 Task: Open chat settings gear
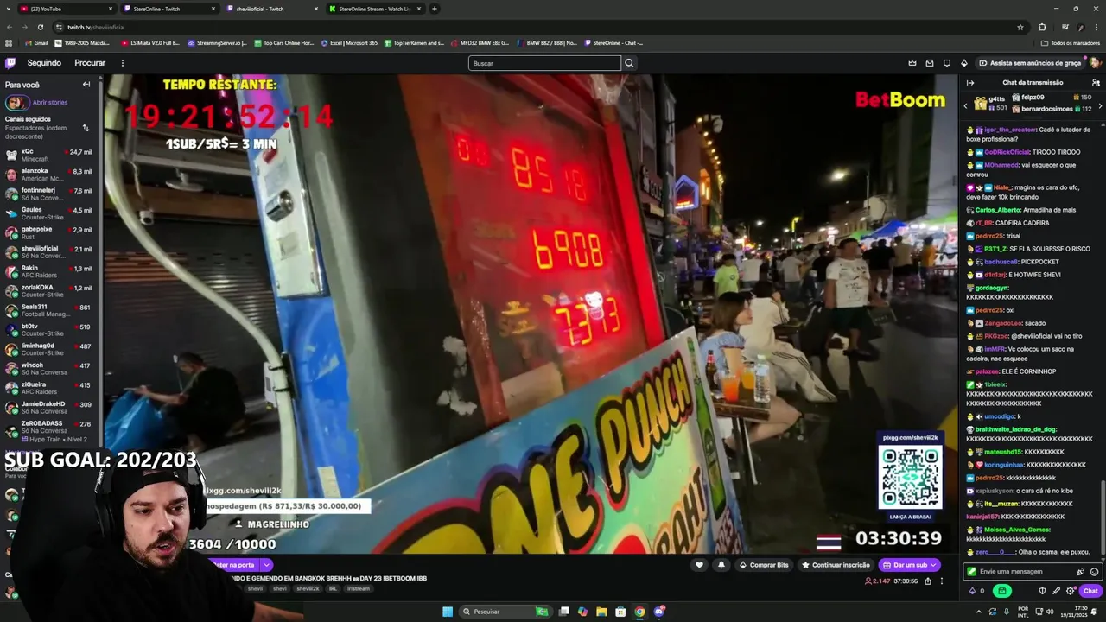point(1071,592)
